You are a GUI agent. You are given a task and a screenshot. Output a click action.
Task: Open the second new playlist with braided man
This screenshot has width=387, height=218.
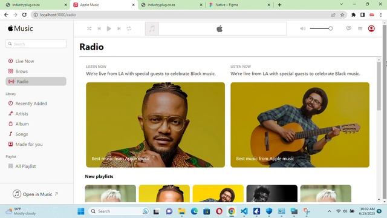click(x=164, y=193)
